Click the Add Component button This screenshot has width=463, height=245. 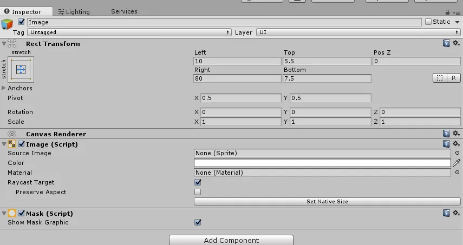[231, 240]
